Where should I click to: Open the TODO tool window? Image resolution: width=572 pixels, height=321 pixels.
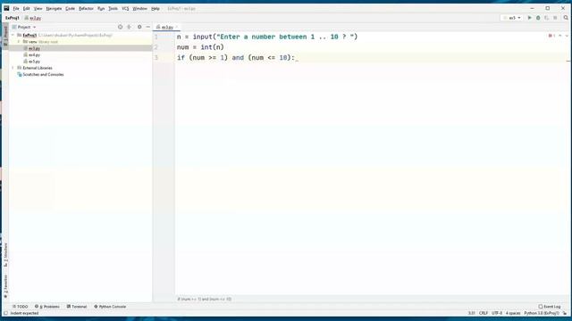(20, 307)
